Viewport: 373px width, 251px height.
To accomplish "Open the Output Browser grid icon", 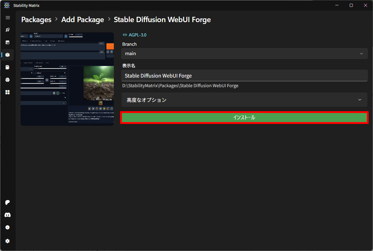I will click(x=8, y=92).
